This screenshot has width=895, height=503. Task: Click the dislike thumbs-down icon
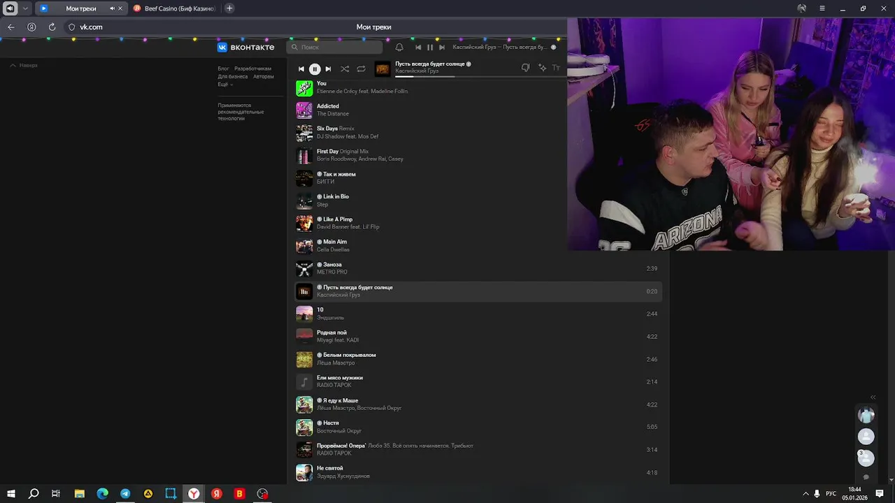pyautogui.click(x=525, y=68)
